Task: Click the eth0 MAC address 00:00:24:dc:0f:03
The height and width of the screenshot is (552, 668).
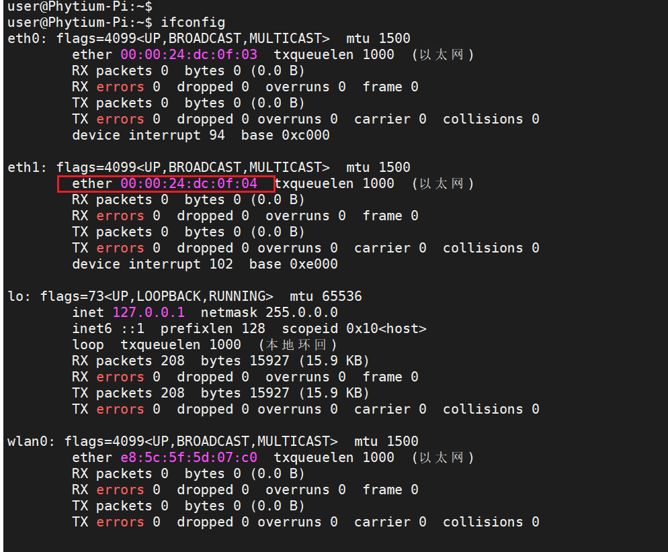Action: point(189,54)
